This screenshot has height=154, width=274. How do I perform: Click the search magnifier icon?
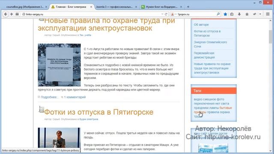tap(218, 14)
